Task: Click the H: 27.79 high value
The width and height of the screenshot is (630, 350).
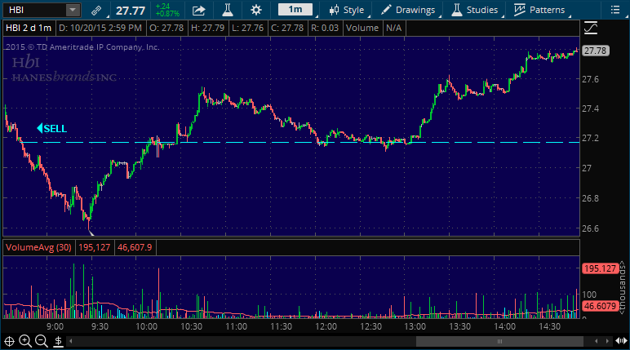Action: pos(208,28)
